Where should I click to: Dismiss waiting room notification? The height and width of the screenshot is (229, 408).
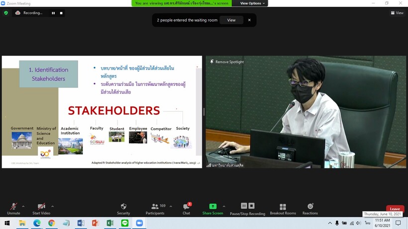[x=249, y=20]
